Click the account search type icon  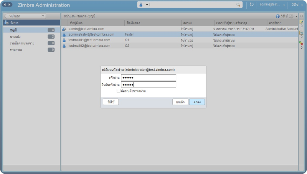141,5
